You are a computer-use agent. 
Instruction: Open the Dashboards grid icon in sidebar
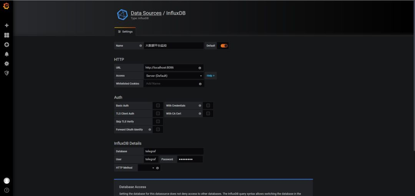[x=7, y=35]
